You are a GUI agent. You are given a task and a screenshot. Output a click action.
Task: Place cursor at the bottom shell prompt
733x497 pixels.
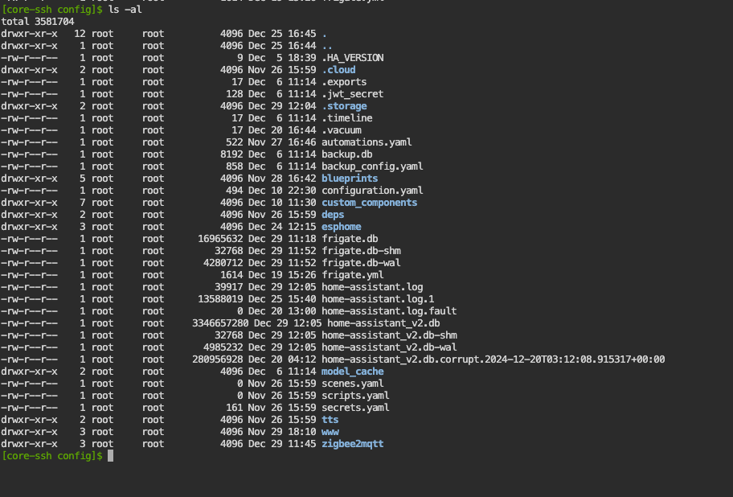coord(111,456)
